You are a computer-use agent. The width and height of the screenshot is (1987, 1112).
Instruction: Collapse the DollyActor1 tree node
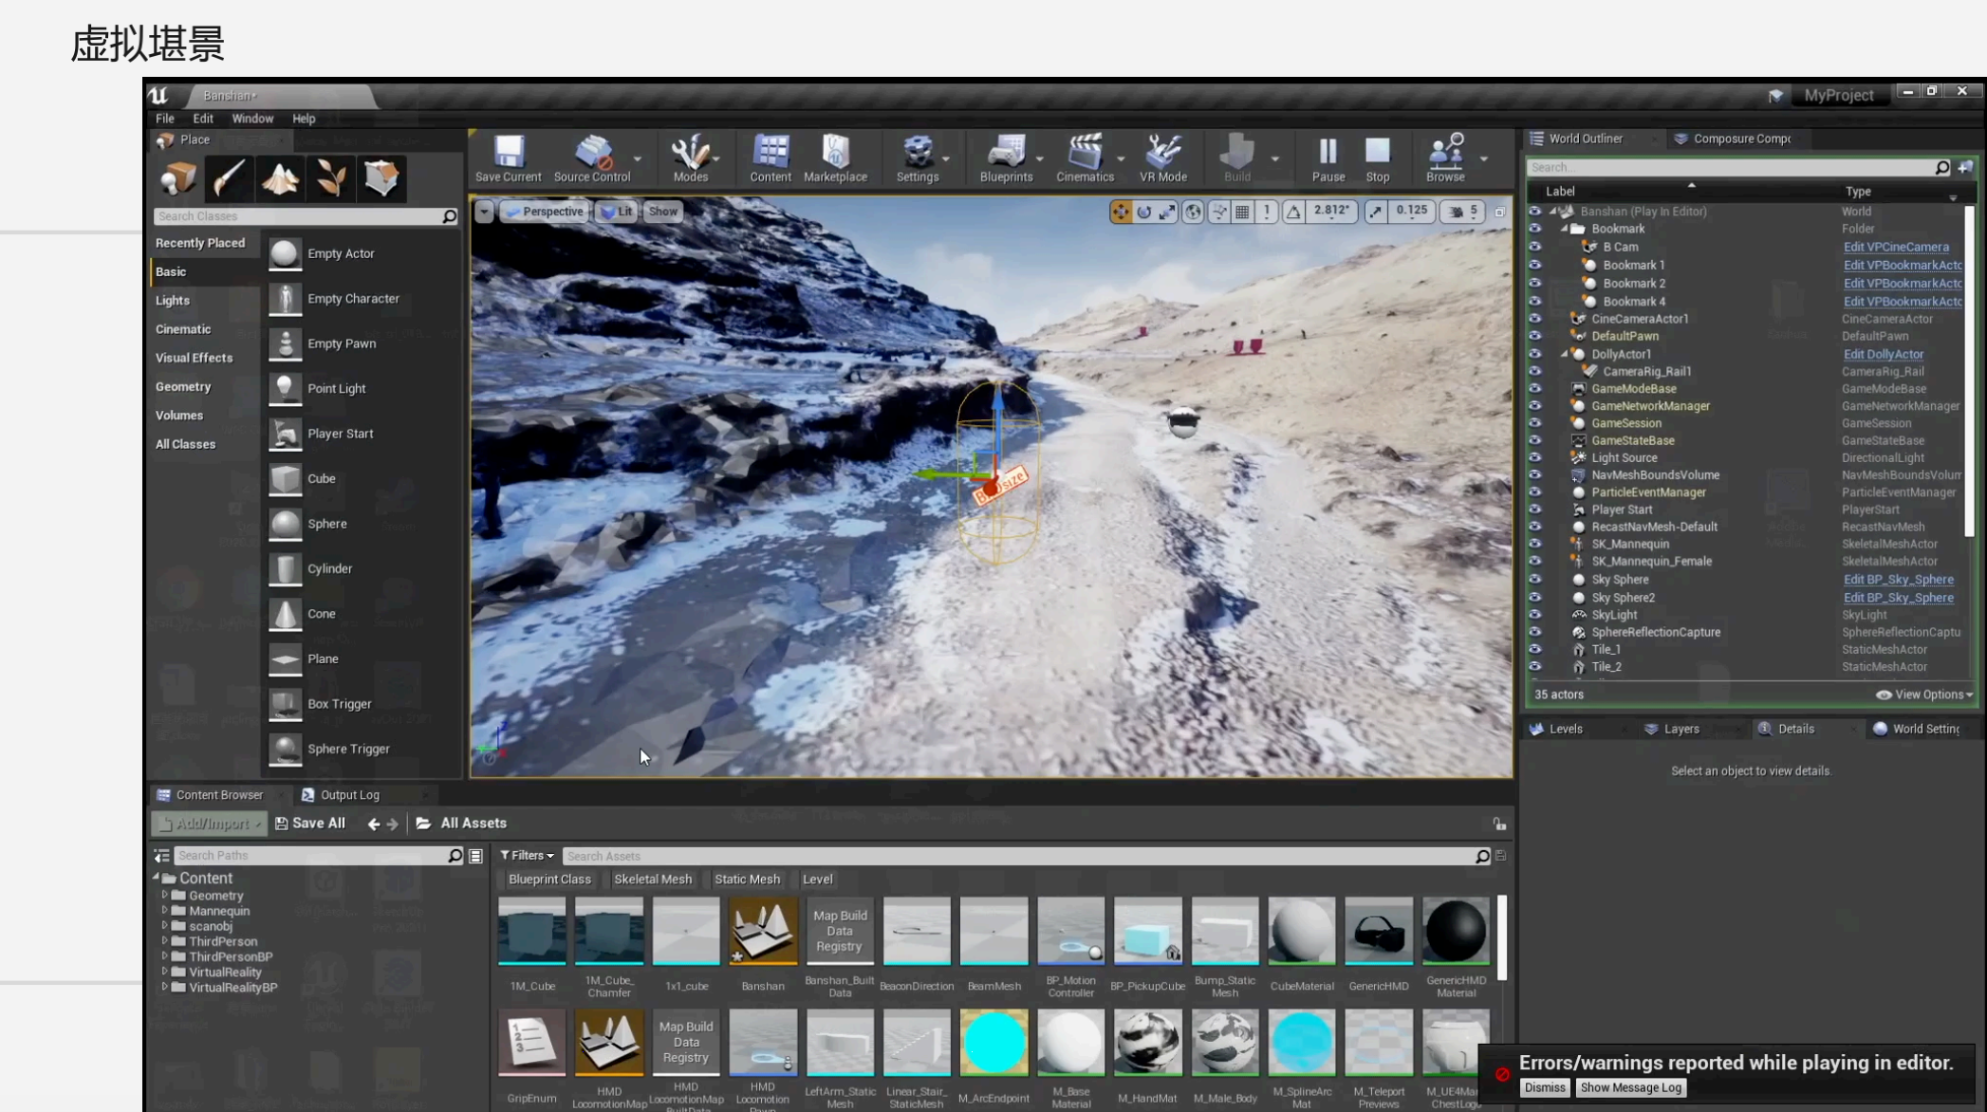click(1564, 354)
